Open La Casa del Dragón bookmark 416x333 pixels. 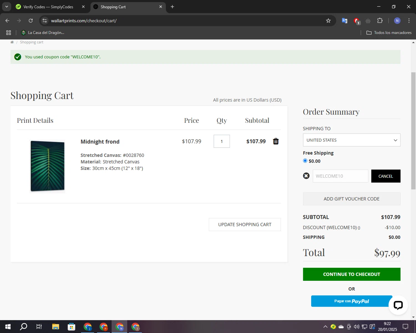(42, 33)
